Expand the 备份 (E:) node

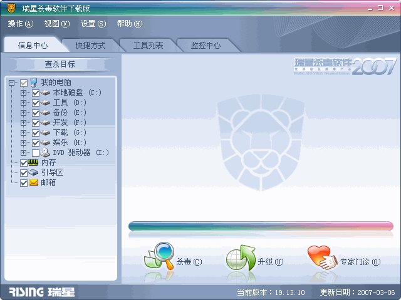pyautogui.click(x=24, y=112)
